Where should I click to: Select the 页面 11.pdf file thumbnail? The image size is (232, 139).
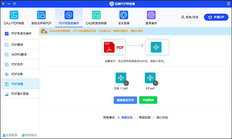[x=121, y=78]
